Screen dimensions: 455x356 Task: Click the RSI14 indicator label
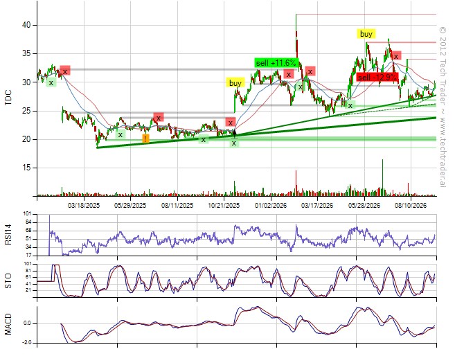pos(8,235)
